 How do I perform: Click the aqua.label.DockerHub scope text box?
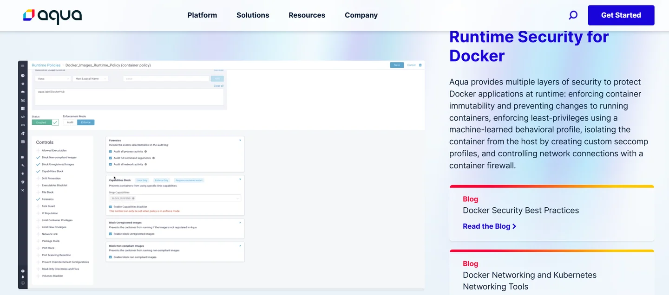coord(129,97)
